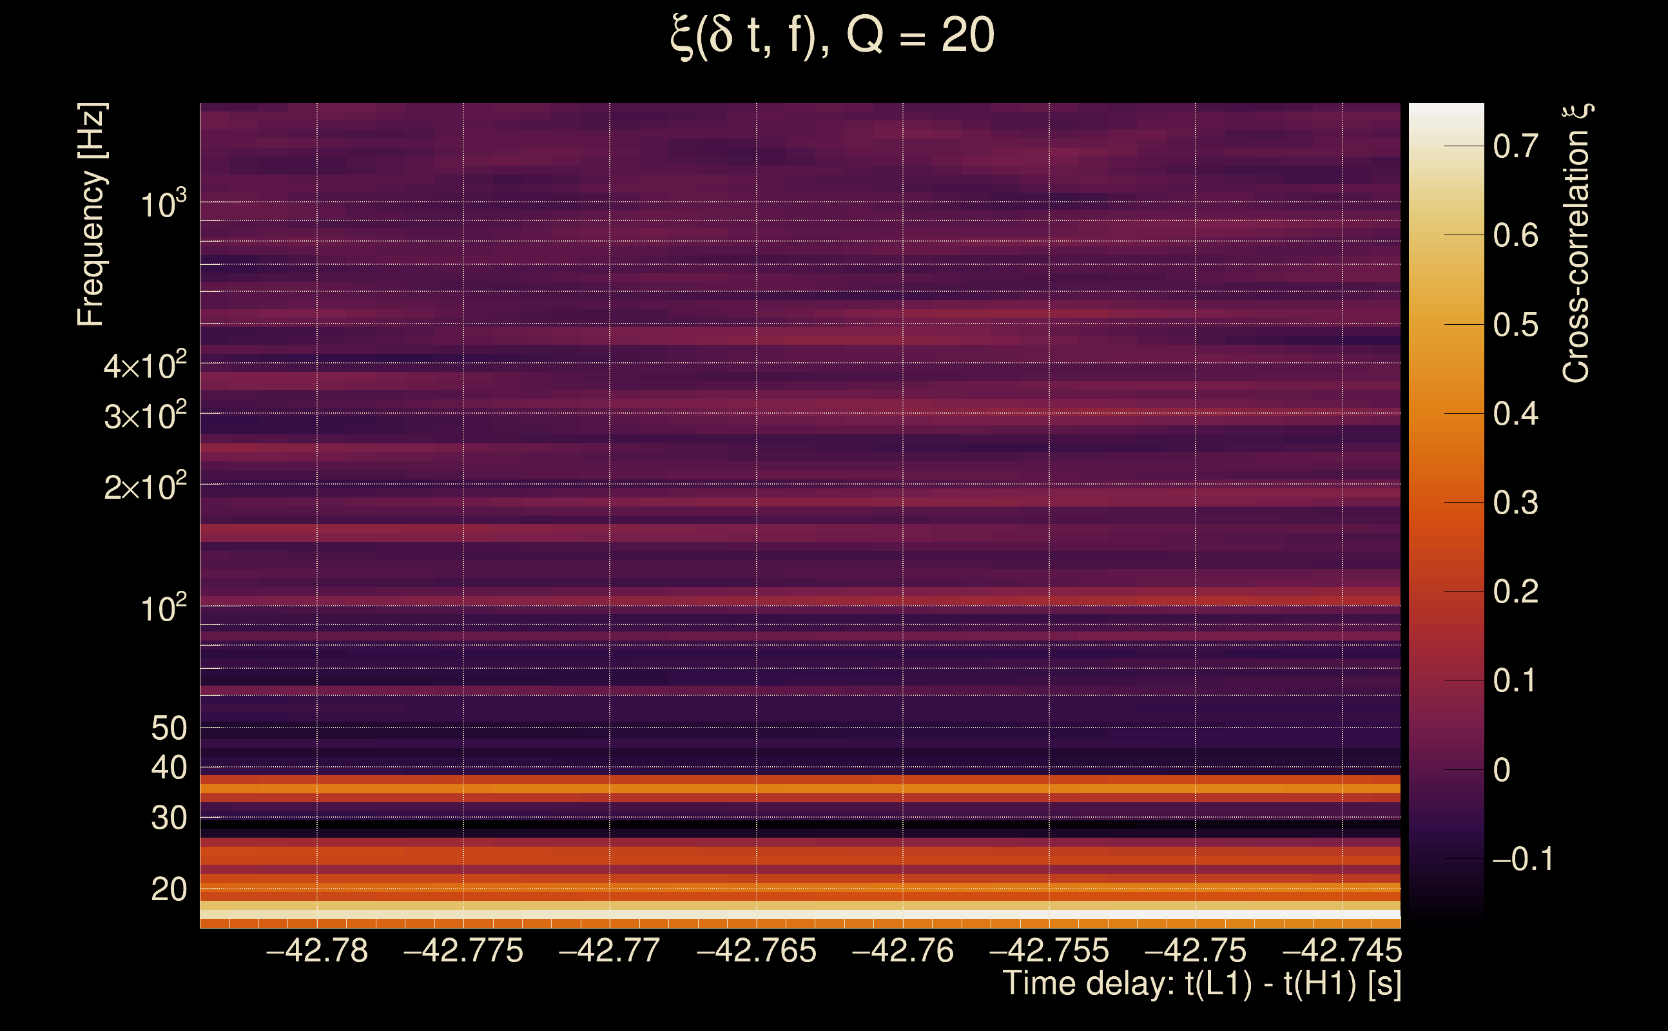Click the 50 Hz frequency tick label
The image size is (1668, 1031).
[168, 728]
